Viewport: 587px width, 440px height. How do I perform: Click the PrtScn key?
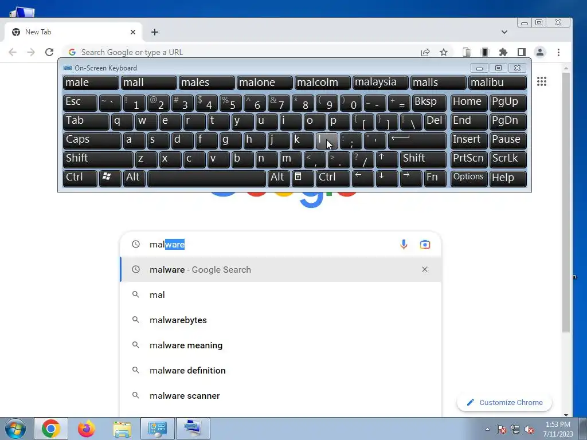click(469, 159)
